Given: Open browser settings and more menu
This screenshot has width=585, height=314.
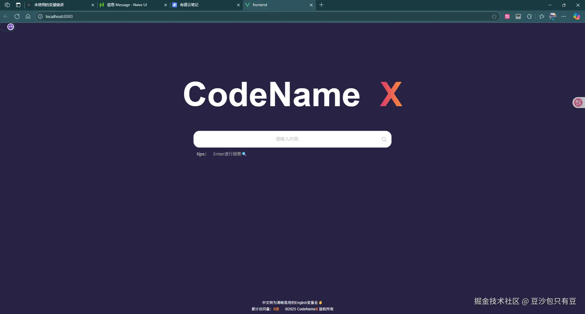Looking at the screenshot, I should pos(564,16).
